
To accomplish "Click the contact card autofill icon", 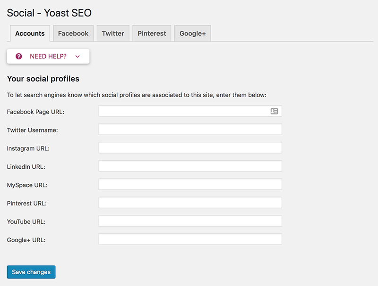I will click(x=274, y=111).
